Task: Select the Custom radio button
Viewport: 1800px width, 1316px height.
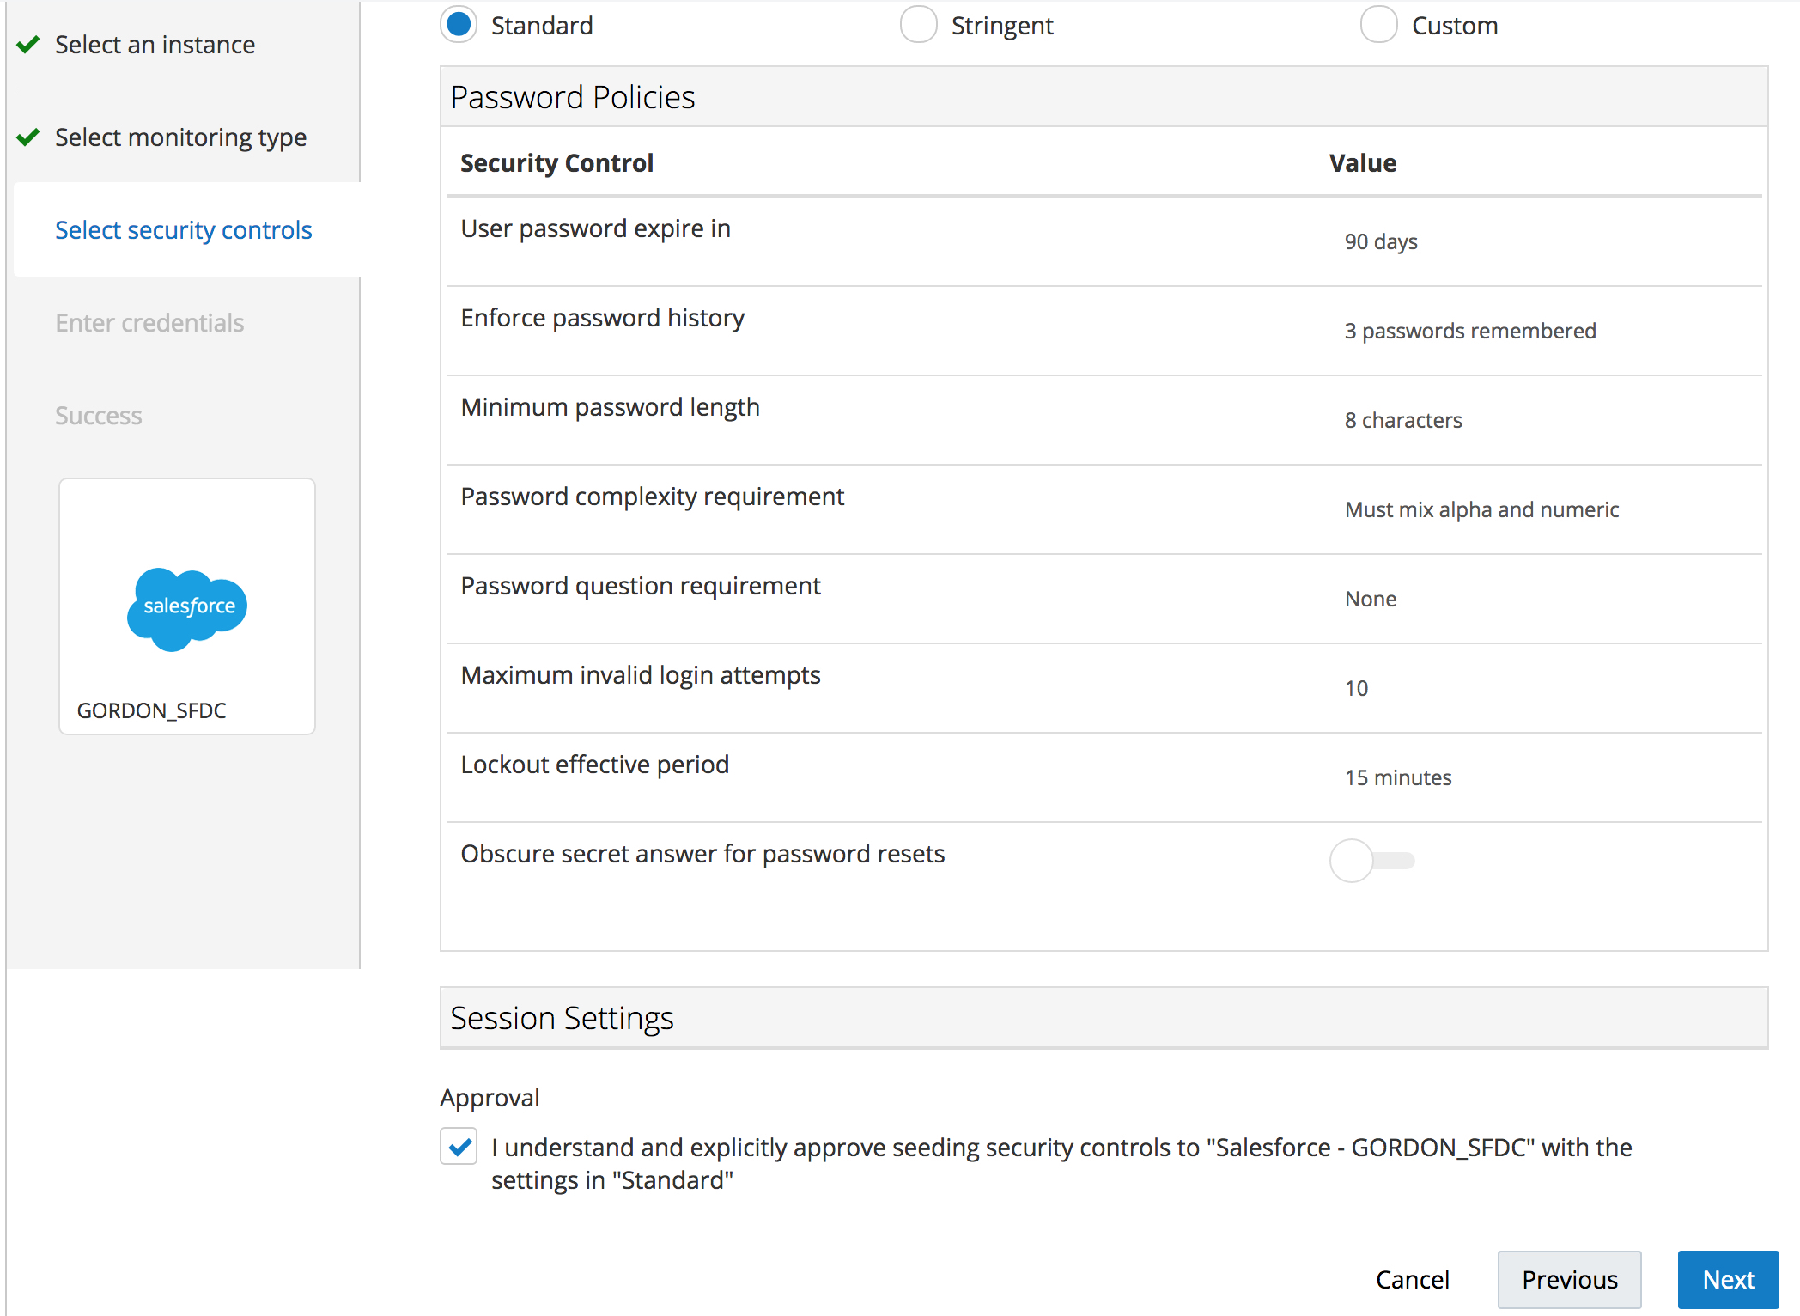Action: pos(1378,25)
